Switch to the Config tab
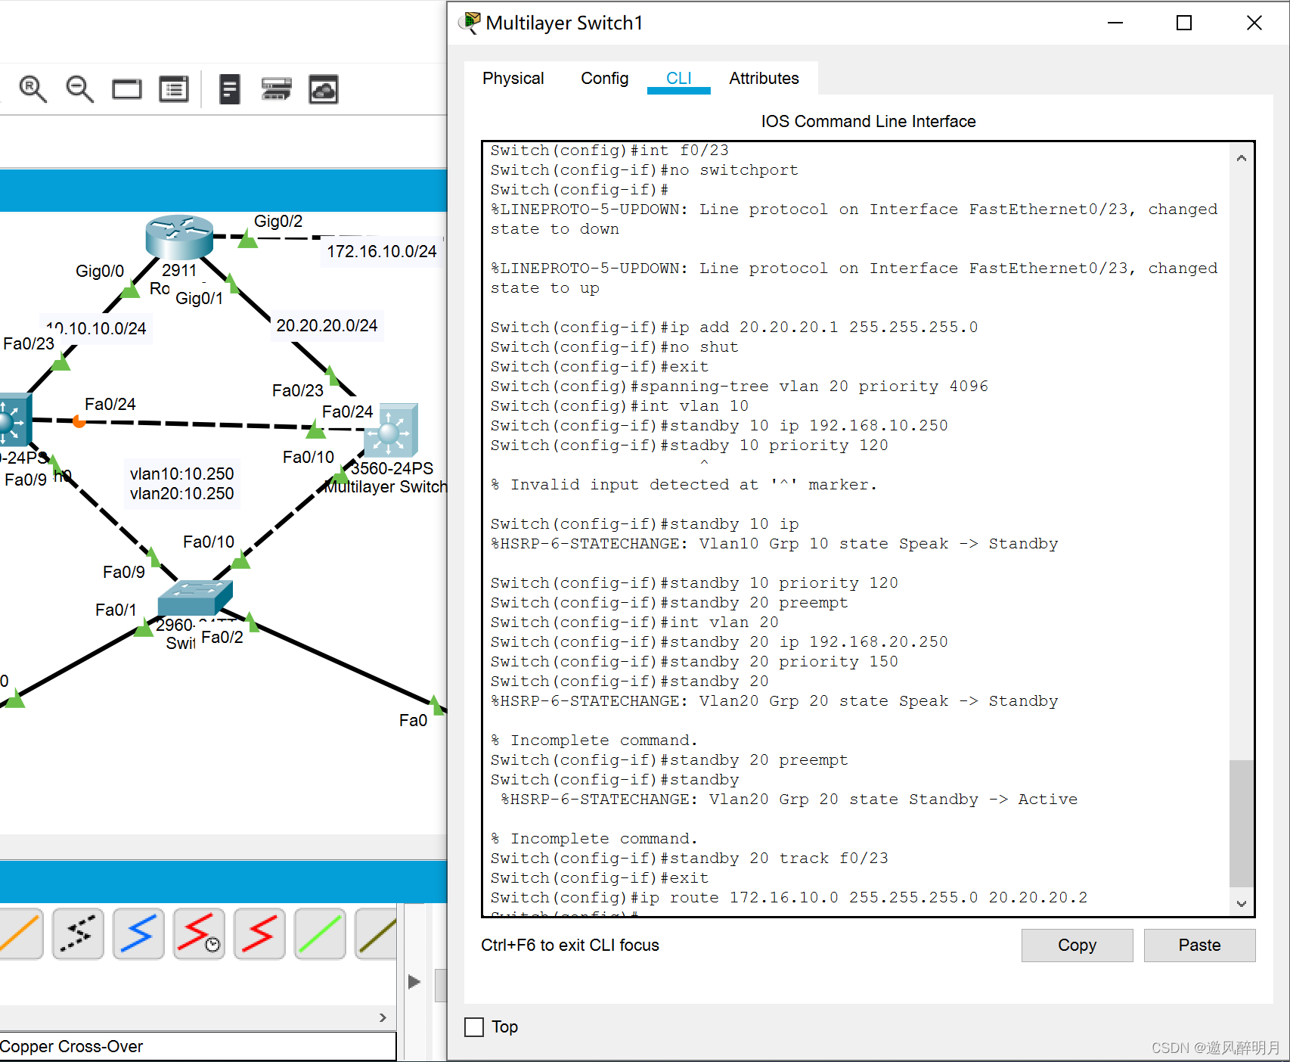The image size is (1290, 1062). click(x=604, y=79)
